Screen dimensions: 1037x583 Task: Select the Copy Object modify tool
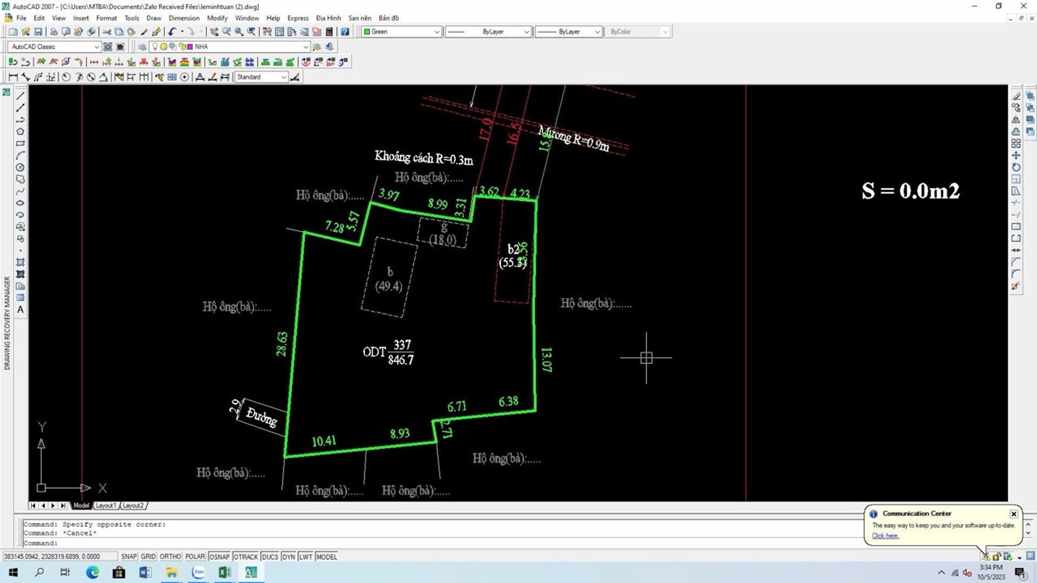1016,108
